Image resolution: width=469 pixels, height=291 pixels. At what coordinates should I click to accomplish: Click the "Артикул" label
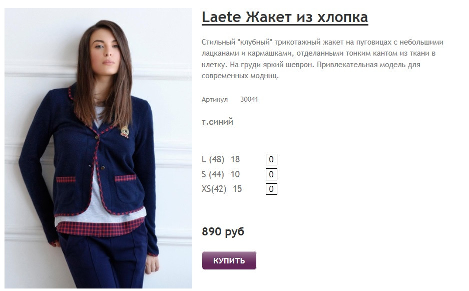click(x=214, y=100)
